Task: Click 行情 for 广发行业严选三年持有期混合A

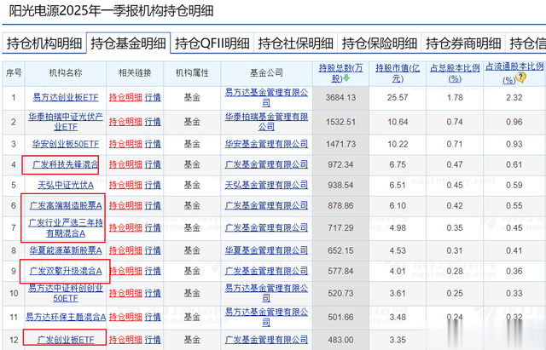Action: tap(153, 227)
